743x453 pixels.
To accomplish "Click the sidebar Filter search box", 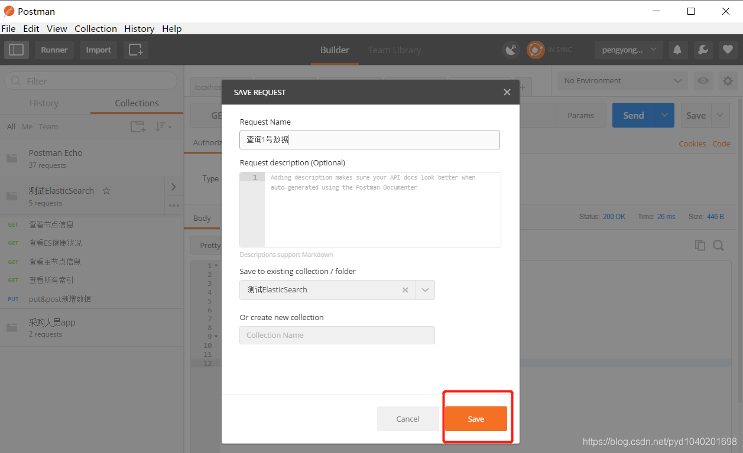I will coord(90,81).
